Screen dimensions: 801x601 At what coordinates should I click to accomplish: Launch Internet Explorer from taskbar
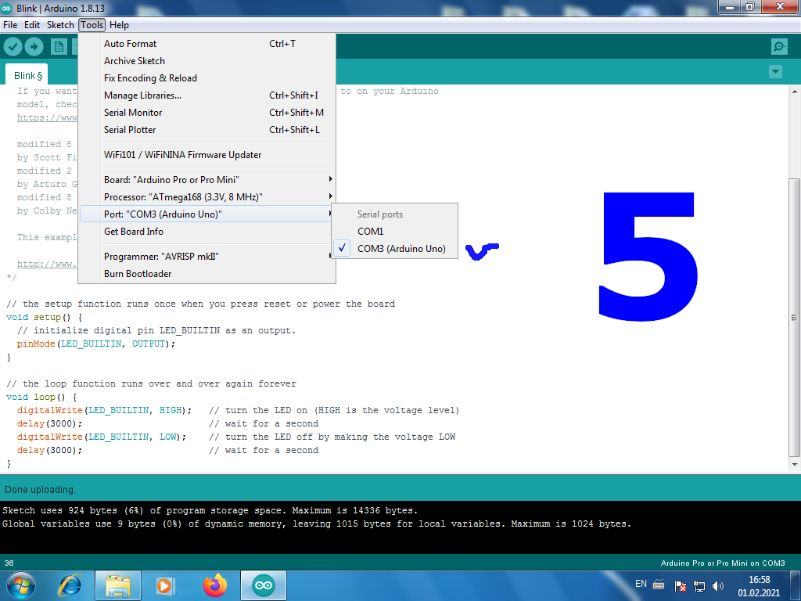(x=70, y=585)
